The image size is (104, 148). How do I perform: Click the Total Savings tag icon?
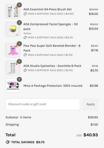8,142
